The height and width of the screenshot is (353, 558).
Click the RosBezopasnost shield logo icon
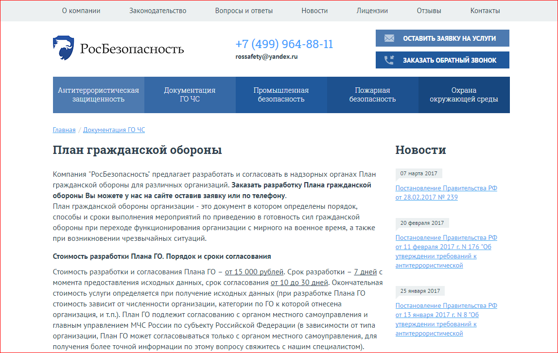click(x=64, y=48)
